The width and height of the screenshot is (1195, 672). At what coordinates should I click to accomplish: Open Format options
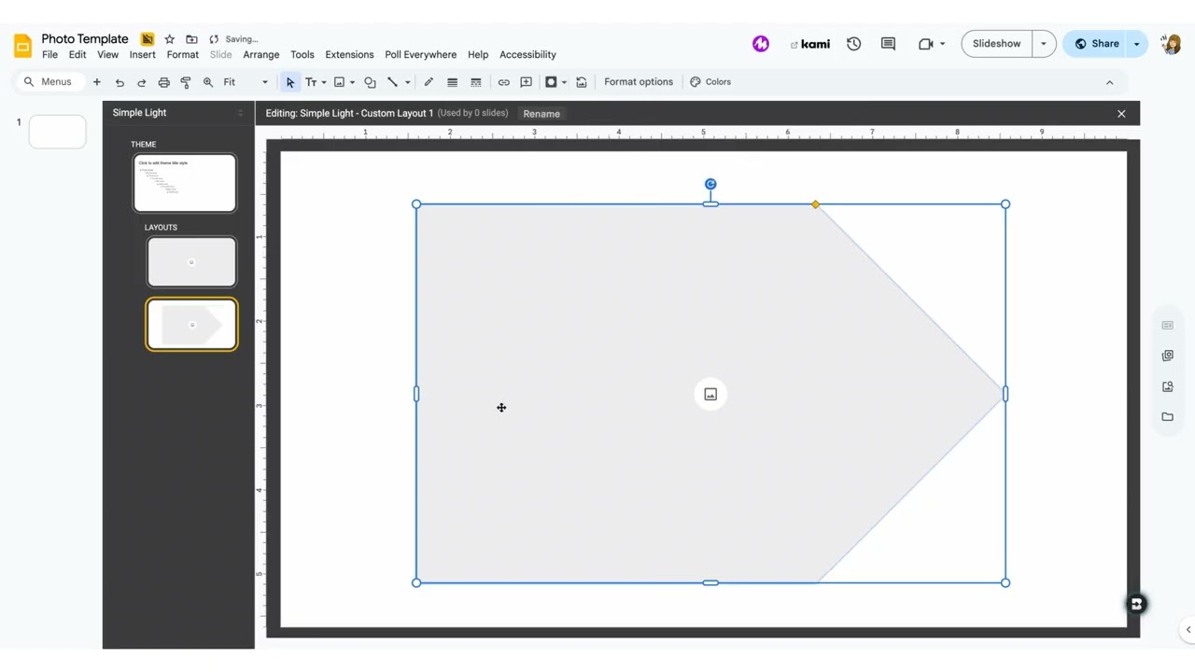click(639, 82)
